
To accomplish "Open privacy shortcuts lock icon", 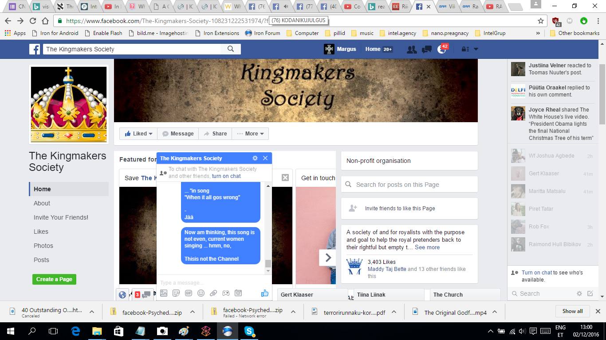I will 465,49.
